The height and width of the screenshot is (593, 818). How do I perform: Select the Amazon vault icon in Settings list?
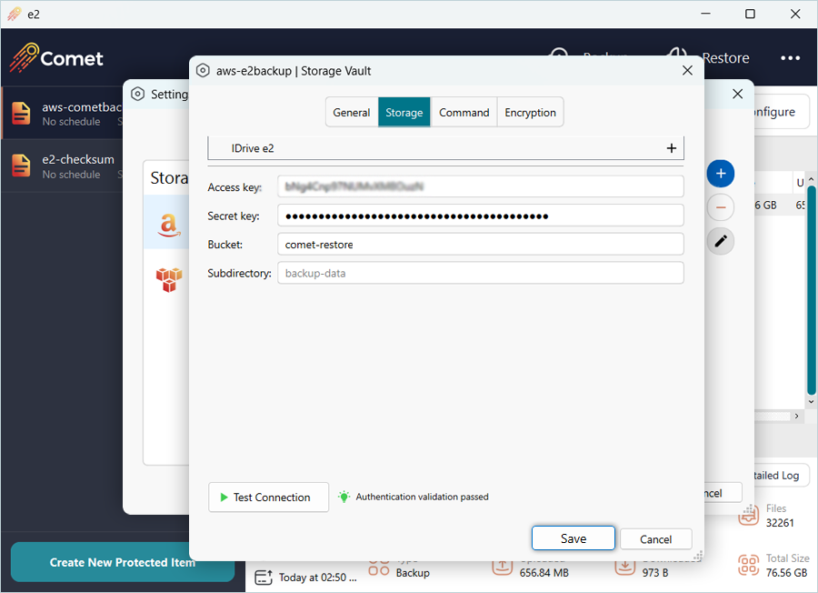168,225
